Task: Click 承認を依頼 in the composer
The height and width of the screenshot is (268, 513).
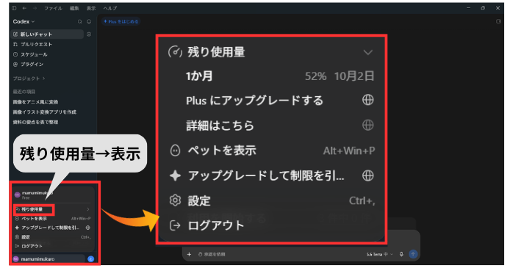Action: pos(212,254)
